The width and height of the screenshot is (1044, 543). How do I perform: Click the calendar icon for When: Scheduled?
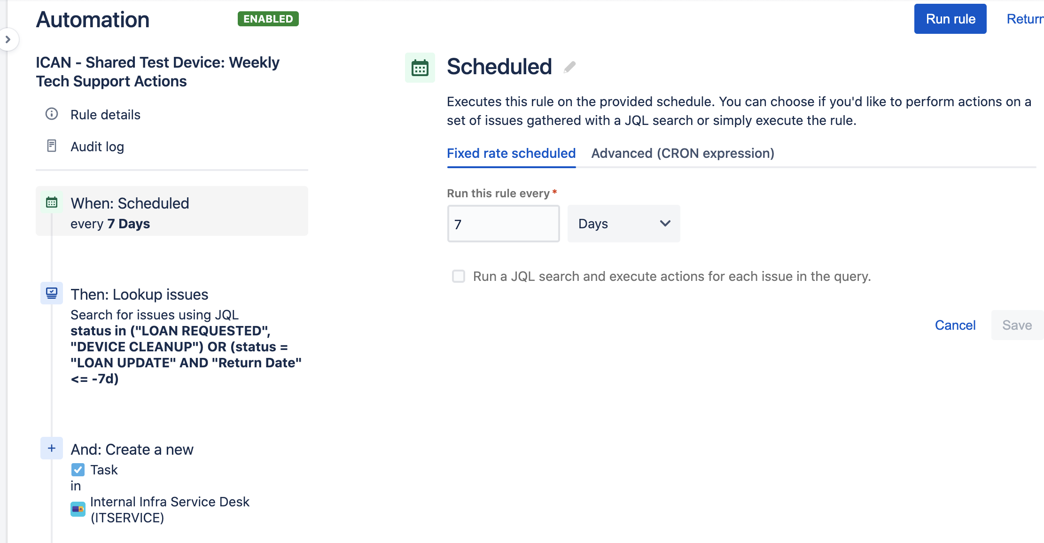coord(52,202)
